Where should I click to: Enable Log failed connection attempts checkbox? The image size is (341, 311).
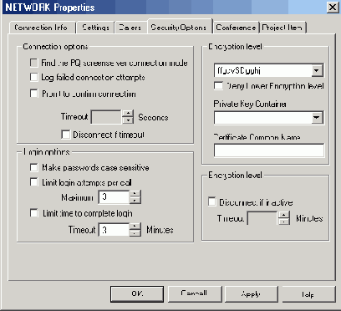(x=33, y=77)
